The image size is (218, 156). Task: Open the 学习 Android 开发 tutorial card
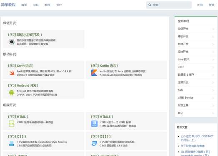tap(44, 90)
